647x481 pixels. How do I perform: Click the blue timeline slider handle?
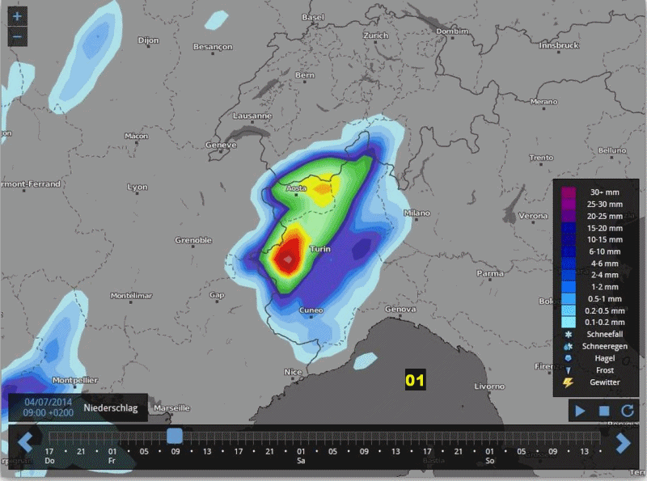point(174,436)
